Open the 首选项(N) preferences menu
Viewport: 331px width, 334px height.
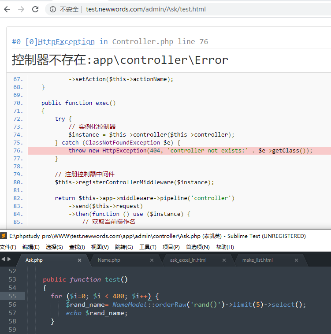[x=197, y=247]
